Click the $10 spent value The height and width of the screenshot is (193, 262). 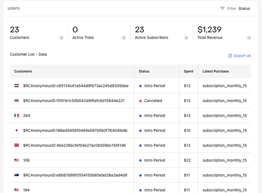[x=187, y=130]
